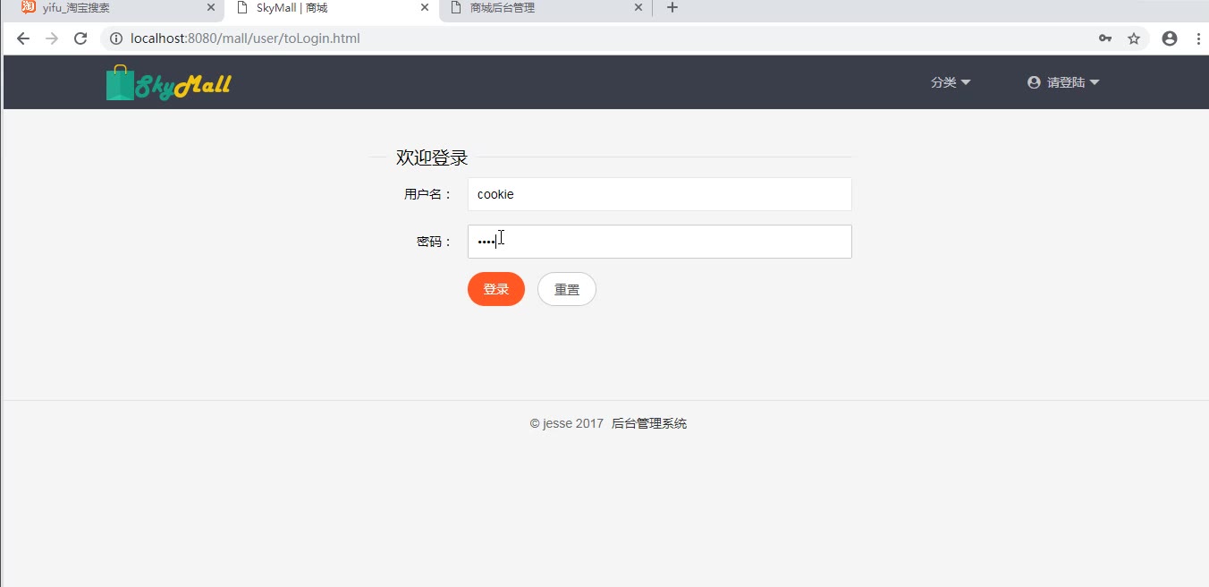Expand the 分类 category dropdown
Image resolution: width=1209 pixels, height=587 pixels.
pos(950,82)
